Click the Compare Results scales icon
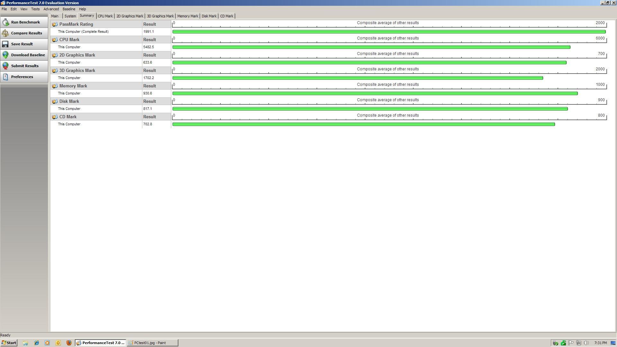The height and width of the screenshot is (347, 617). pos(5,33)
